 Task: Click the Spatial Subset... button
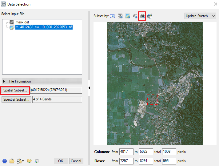coord(15,90)
